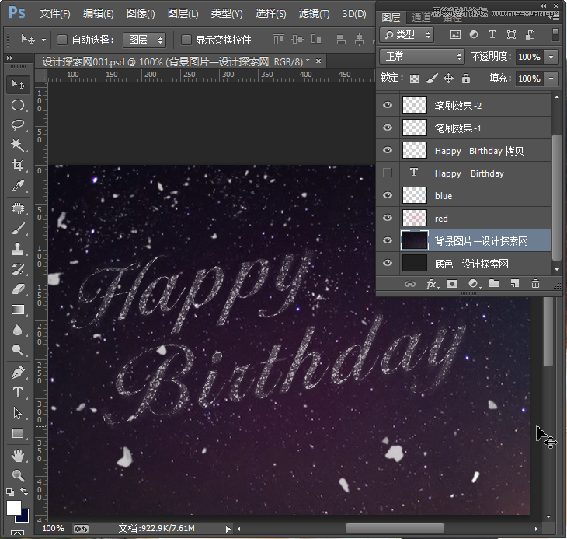Click the link layers icon
This screenshot has height=539, width=567.
pos(409,284)
